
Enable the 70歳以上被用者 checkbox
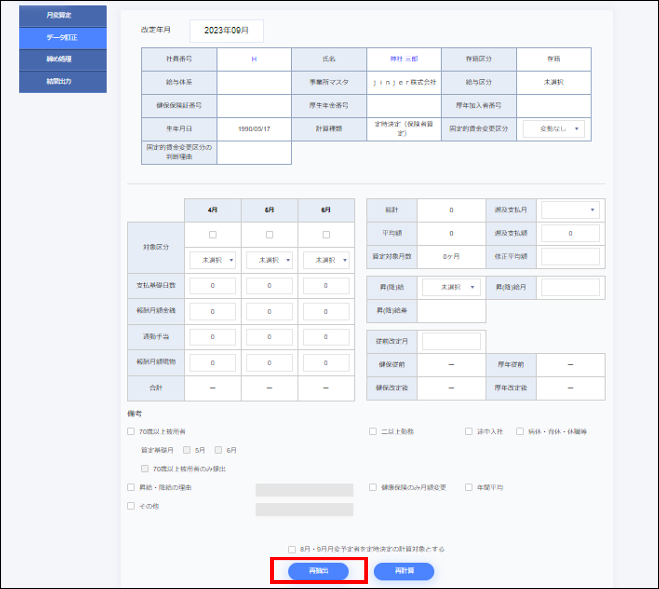[x=131, y=431]
